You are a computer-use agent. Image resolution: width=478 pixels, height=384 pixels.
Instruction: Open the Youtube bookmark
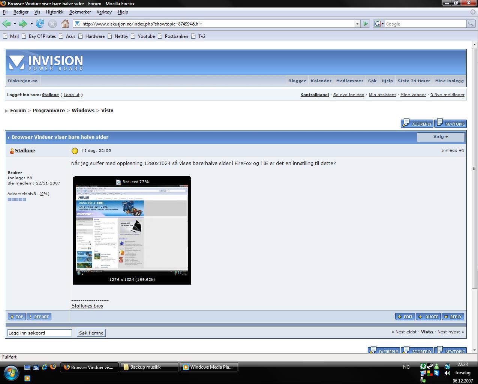(142, 36)
